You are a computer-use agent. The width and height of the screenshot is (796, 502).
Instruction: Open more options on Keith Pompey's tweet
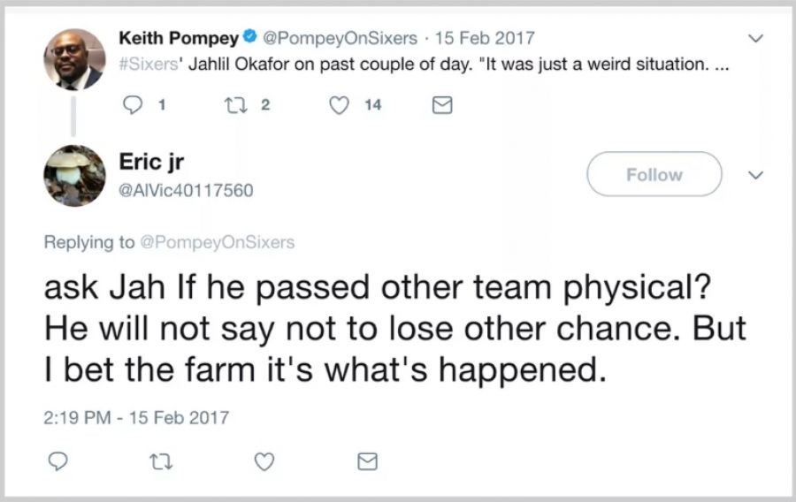754,39
